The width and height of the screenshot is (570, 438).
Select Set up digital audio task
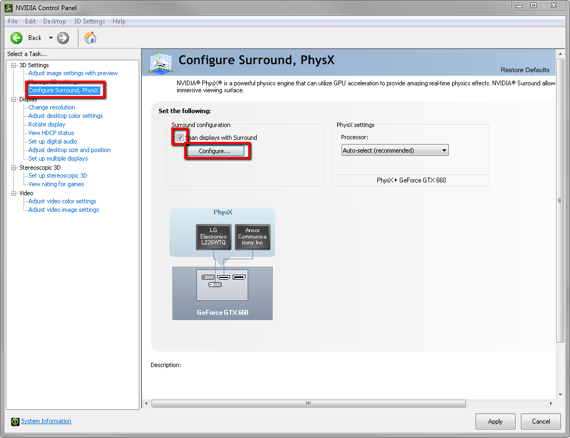tap(53, 141)
